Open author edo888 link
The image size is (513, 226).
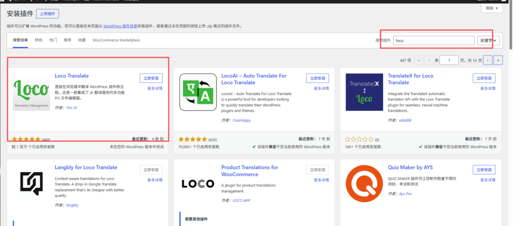pos(405,120)
